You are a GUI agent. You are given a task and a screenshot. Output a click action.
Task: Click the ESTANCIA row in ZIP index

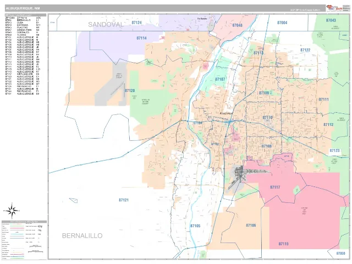[23, 25]
